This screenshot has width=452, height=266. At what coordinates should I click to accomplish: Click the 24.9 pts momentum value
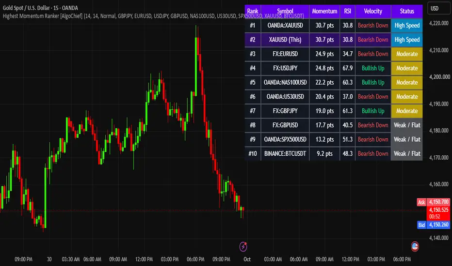tap(324, 54)
